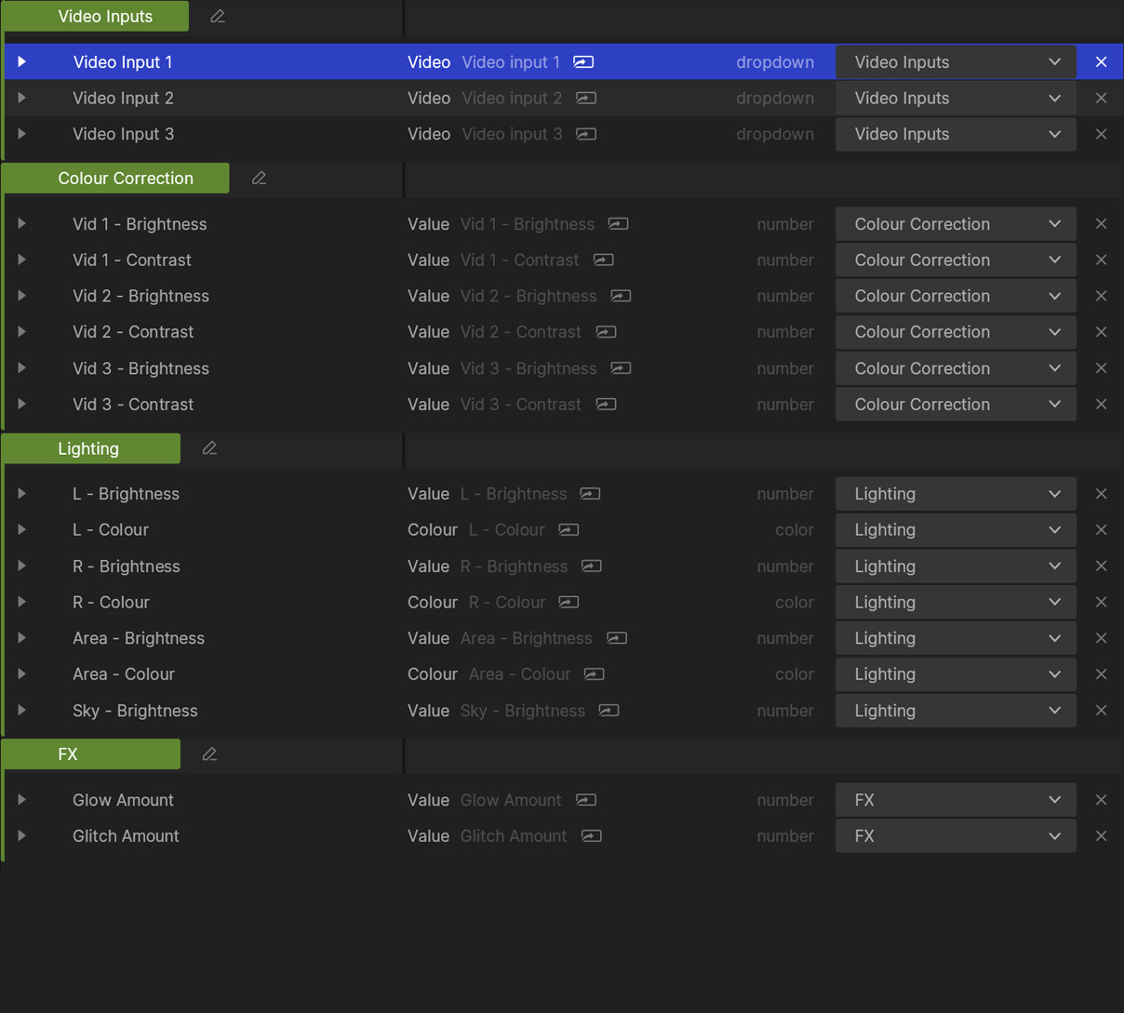Select the Colour Correction group header
The width and height of the screenshot is (1124, 1013).
pos(125,179)
